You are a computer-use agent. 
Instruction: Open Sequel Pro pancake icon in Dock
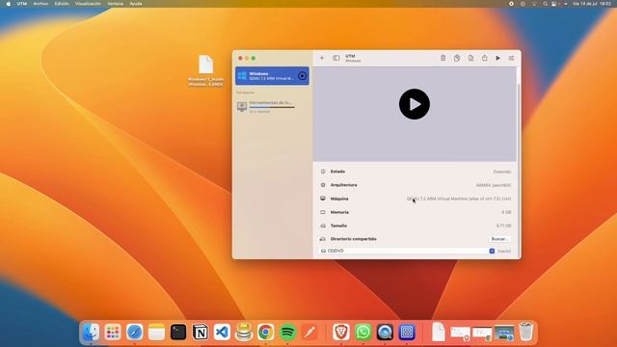(244, 333)
